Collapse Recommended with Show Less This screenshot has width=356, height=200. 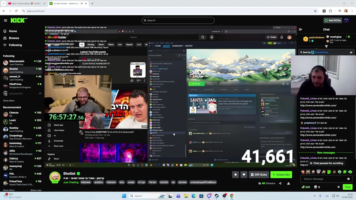click(x=36, y=190)
